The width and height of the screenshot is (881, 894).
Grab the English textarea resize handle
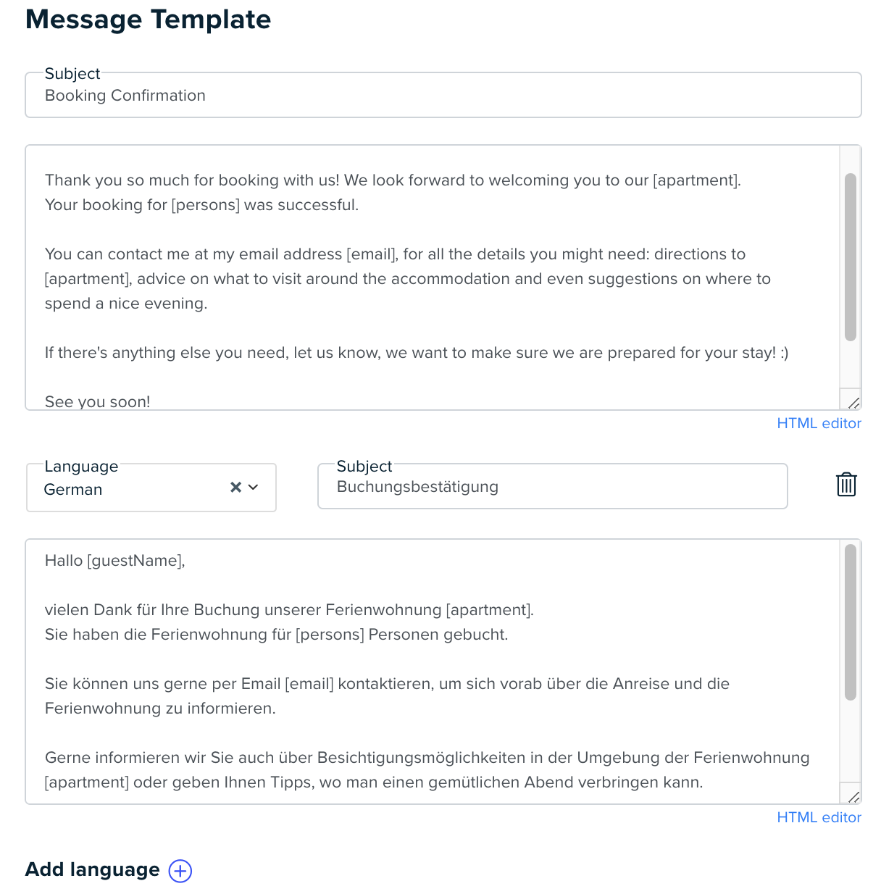853,403
